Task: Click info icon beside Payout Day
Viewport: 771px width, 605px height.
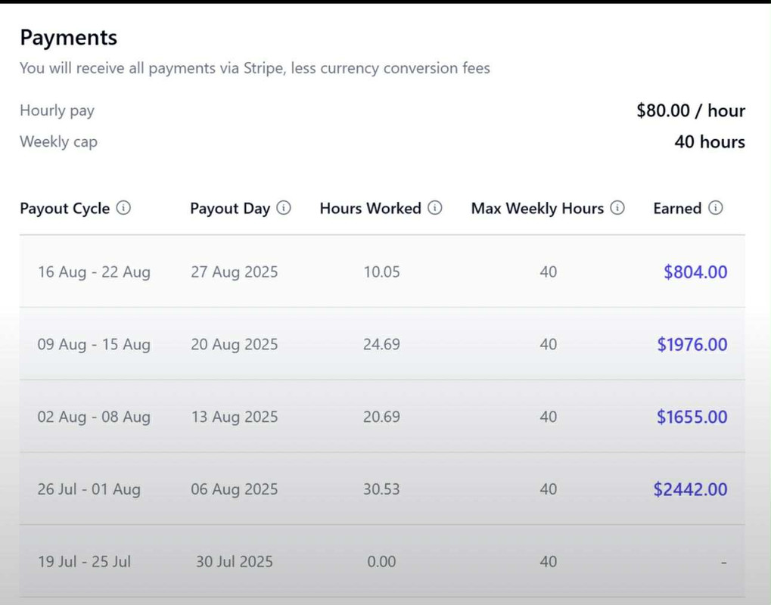Action: pyautogui.click(x=284, y=208)
